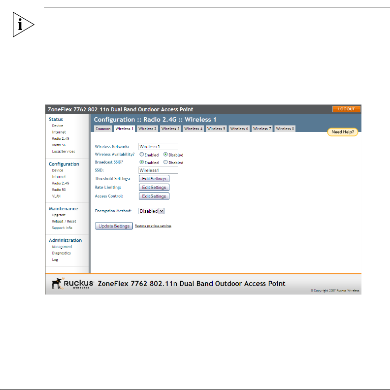Open Support Info page
Image resolution: width=390 pixels, height=390 pixels.
point(62,228)
